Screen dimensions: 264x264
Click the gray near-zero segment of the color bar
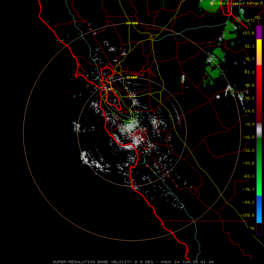[259, 131]
